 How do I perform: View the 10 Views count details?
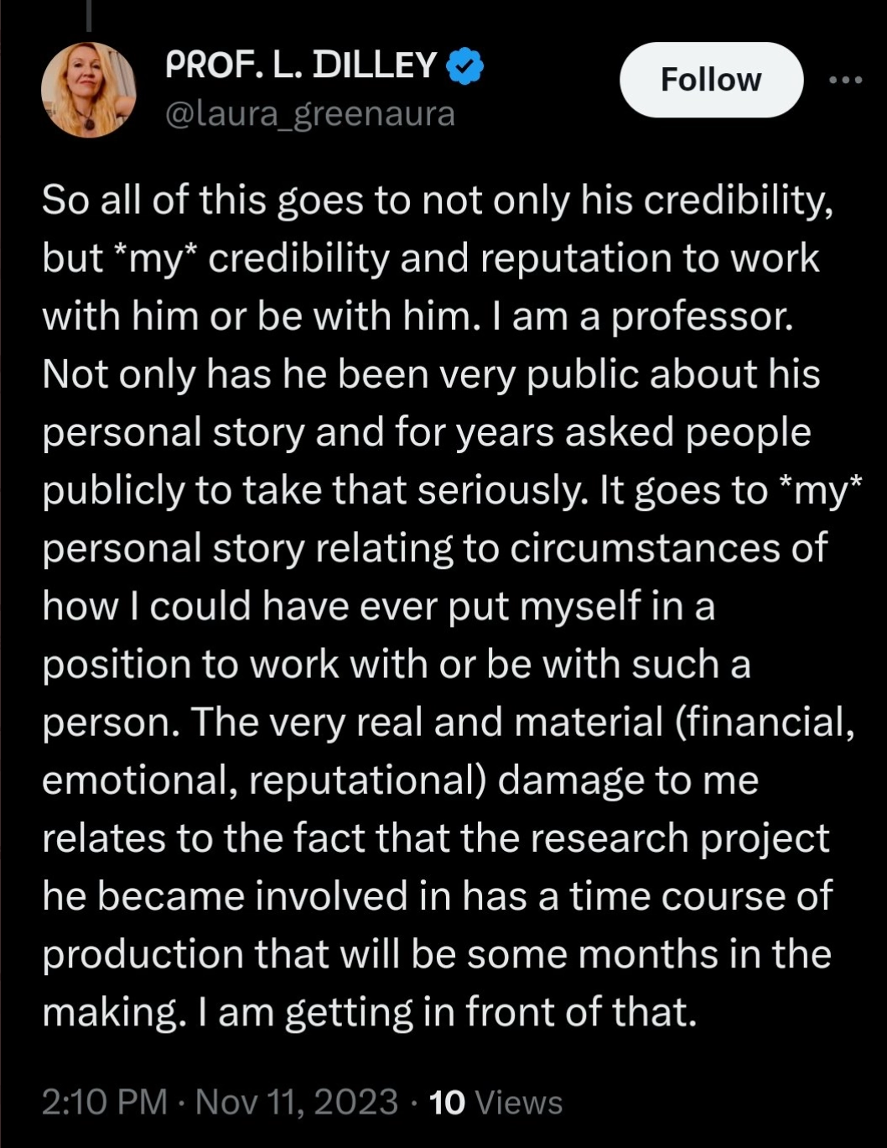click(495, 1102)
